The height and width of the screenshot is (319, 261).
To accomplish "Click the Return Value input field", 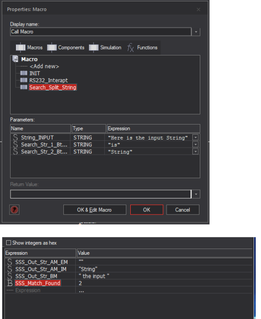I will tap(101, 194).
